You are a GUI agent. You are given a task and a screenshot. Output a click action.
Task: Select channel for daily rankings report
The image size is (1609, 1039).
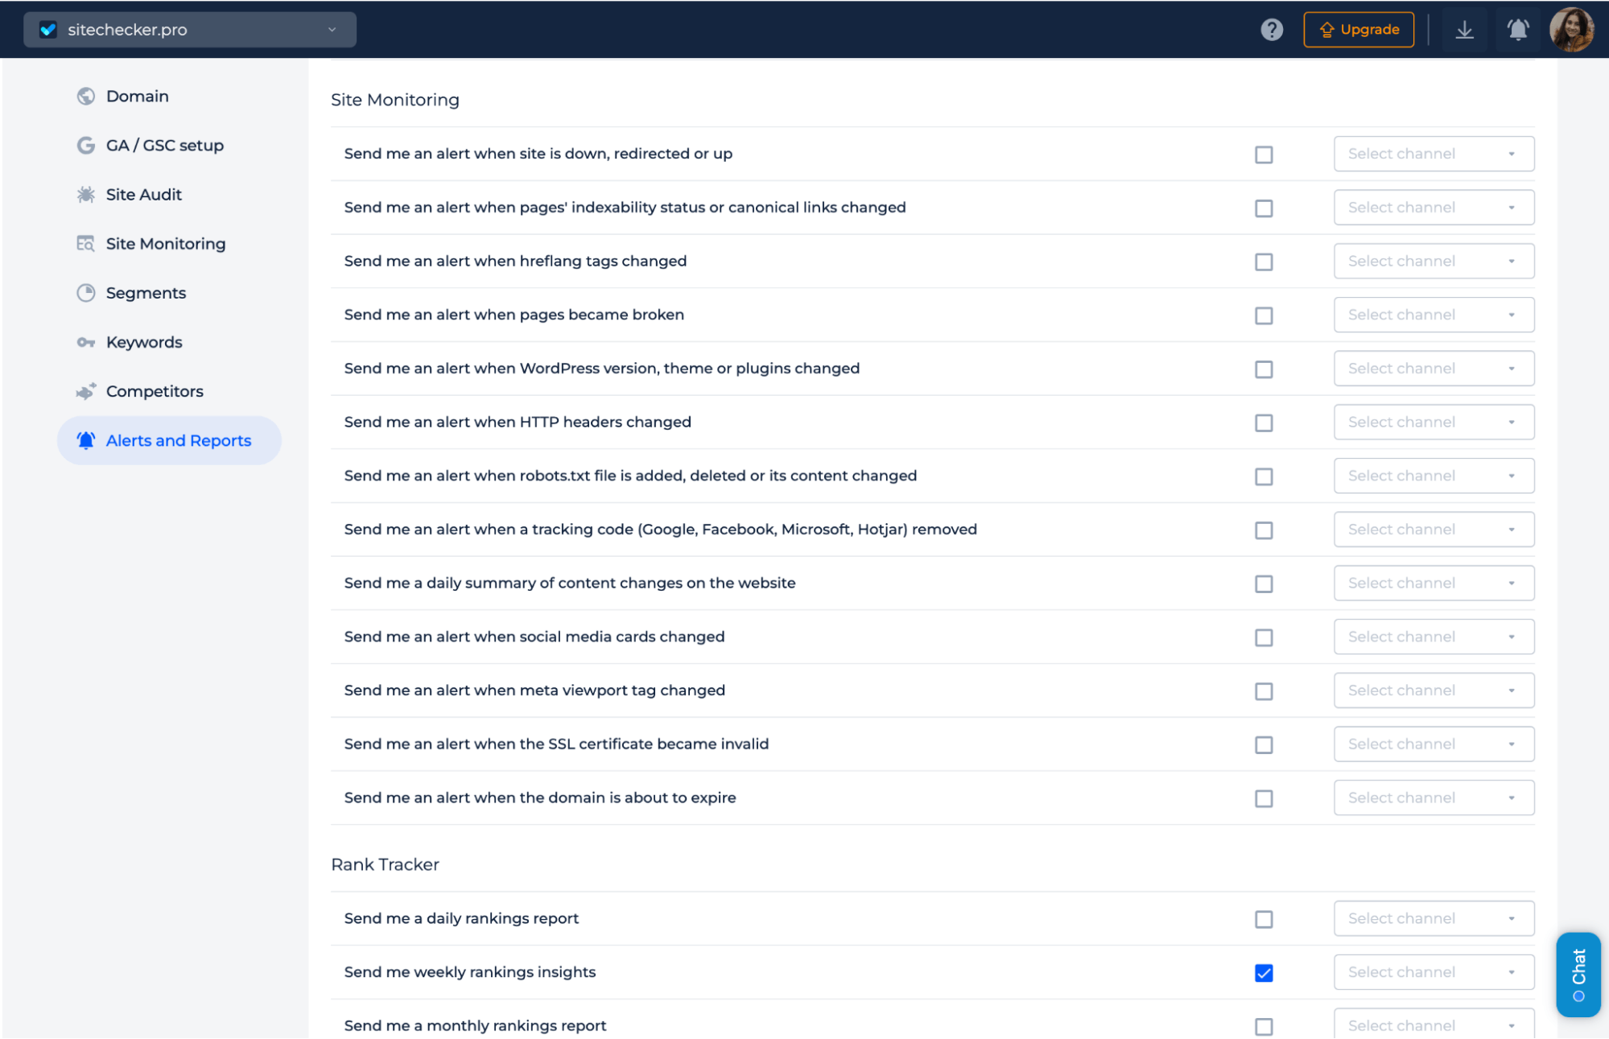pyautogui.click(x=1433, y=918)
